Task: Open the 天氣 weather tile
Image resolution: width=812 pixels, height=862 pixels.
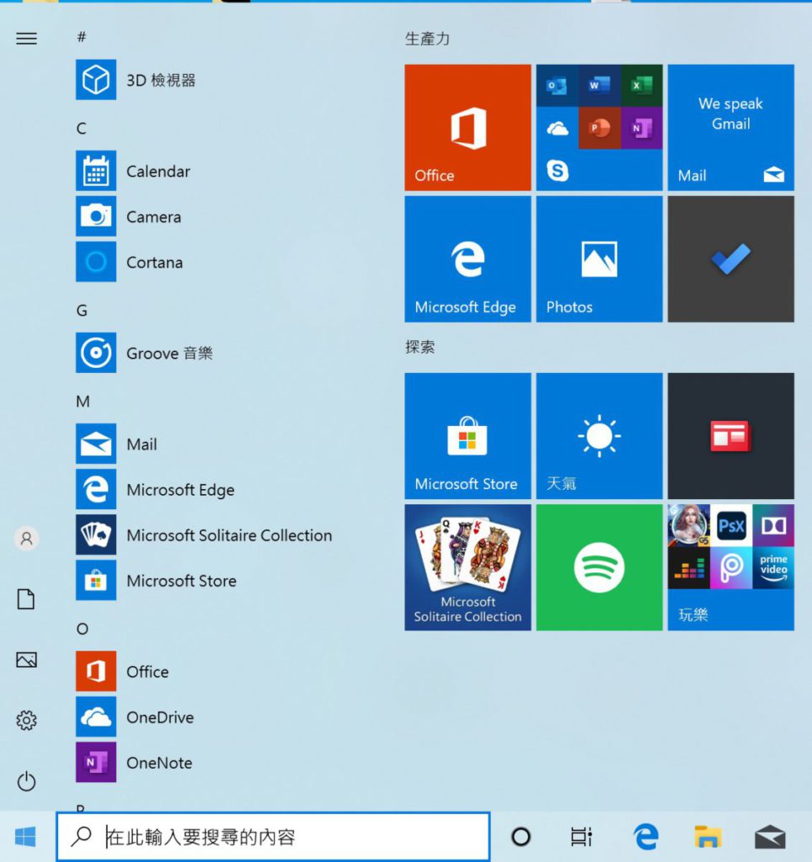Action: (x=599, y=436)
